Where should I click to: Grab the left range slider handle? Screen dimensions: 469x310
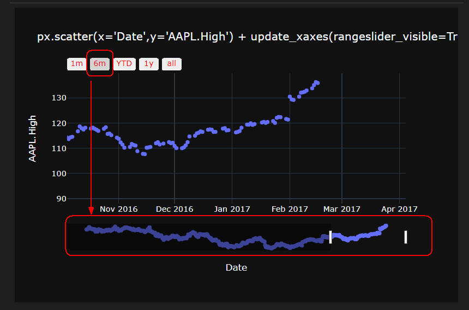(x=330, y=237)
